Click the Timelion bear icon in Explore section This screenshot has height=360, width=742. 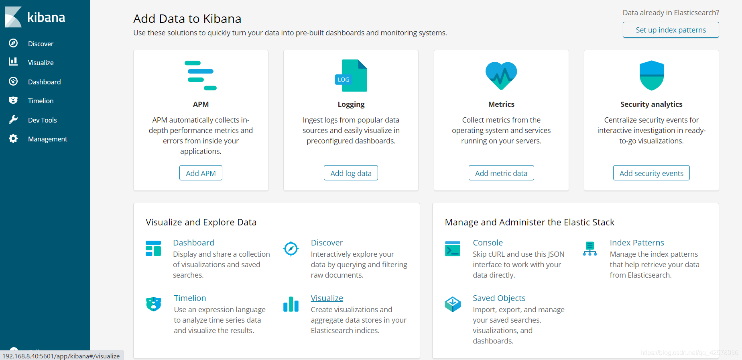click(154, 304)
